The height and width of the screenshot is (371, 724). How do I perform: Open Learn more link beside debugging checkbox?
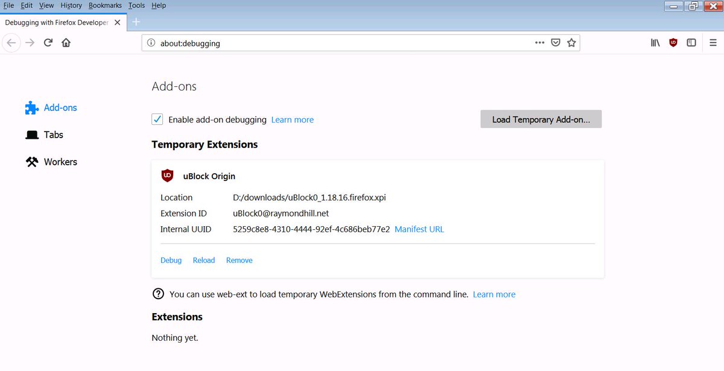point(293,119)
